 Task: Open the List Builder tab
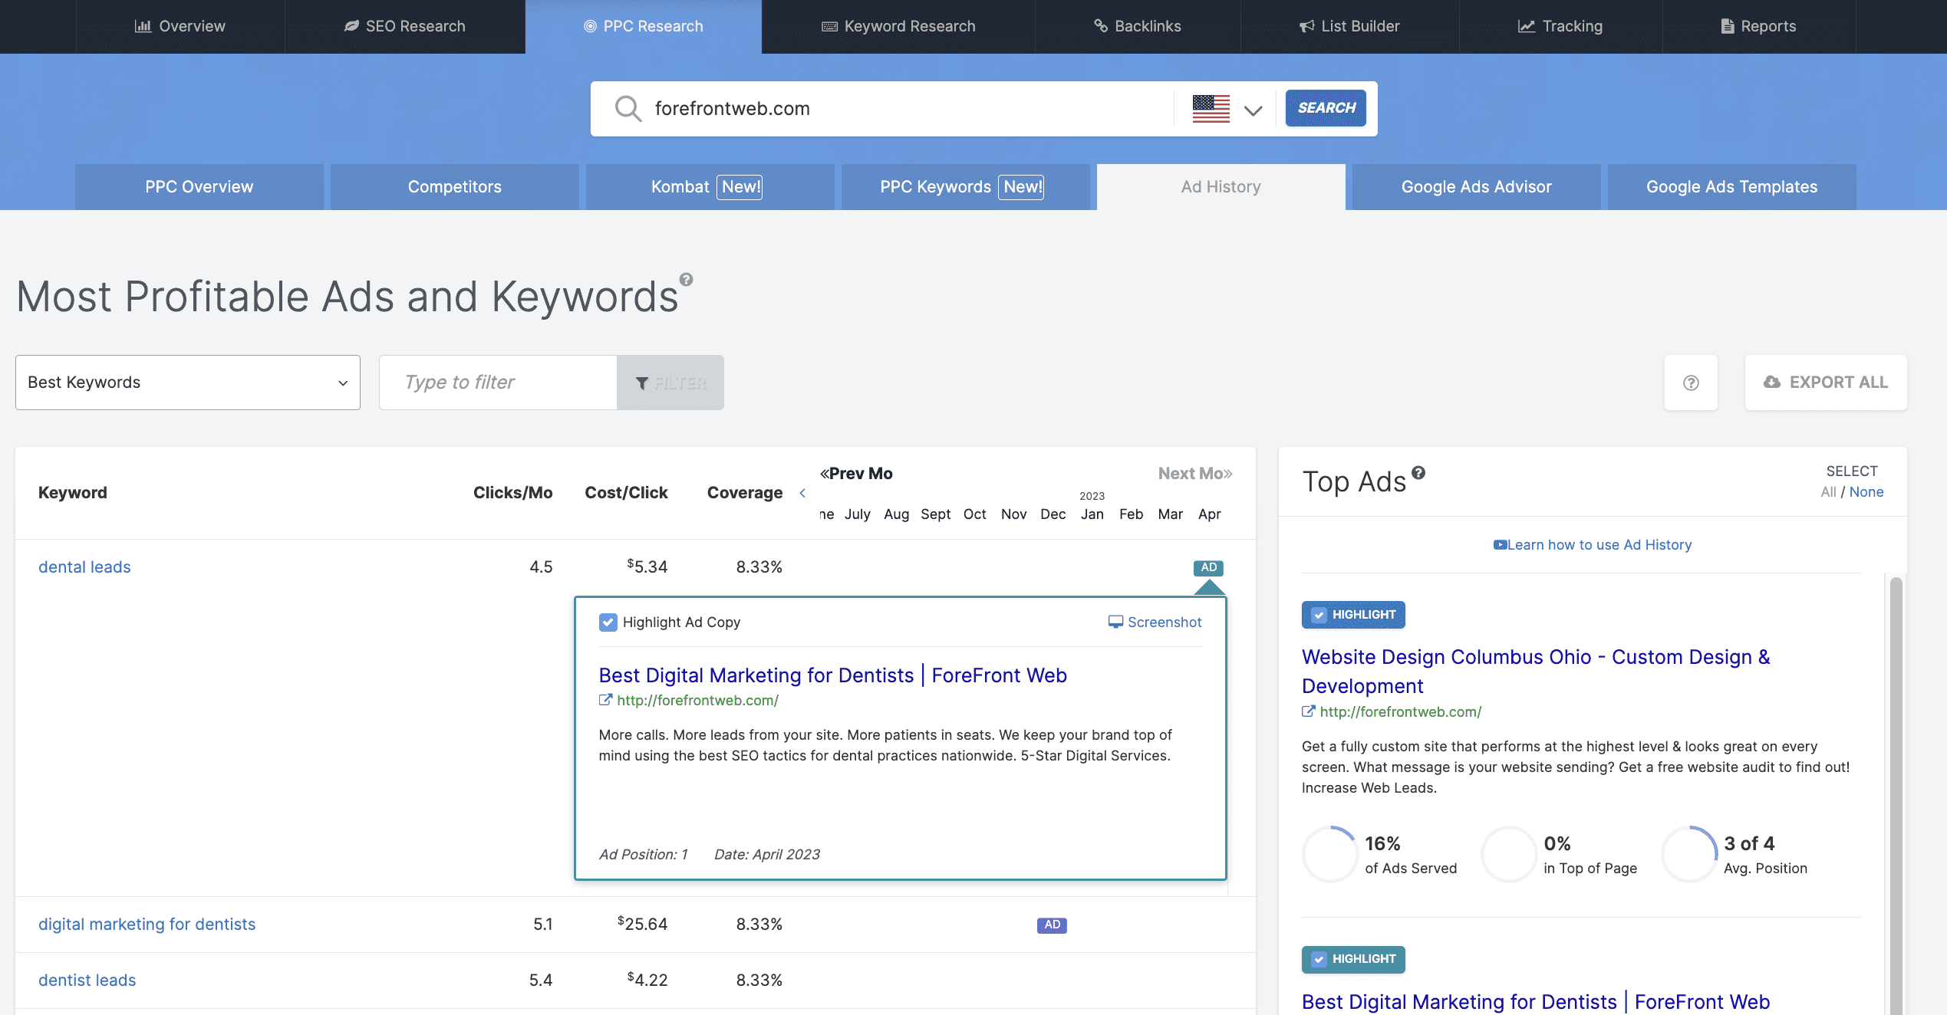click(x=1349, y=26)
